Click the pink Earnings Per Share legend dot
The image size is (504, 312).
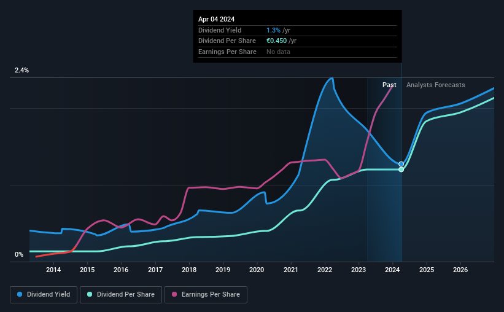[174, 294]
